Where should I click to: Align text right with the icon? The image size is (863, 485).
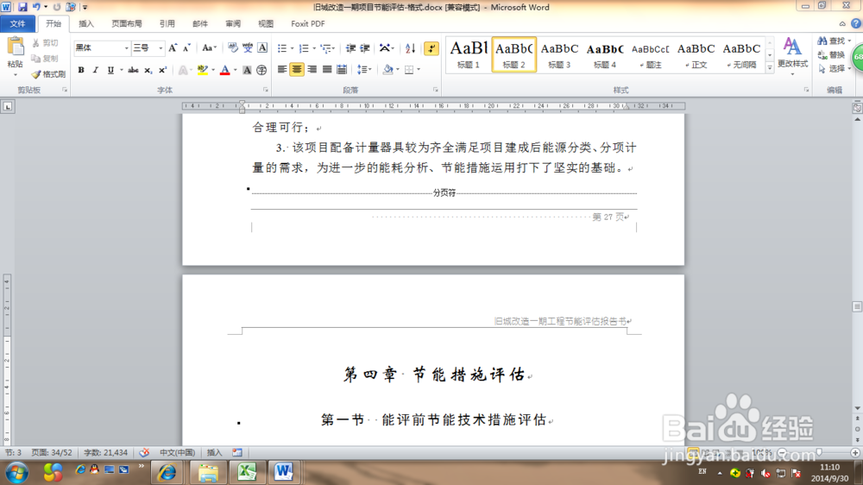click(312, 69)
